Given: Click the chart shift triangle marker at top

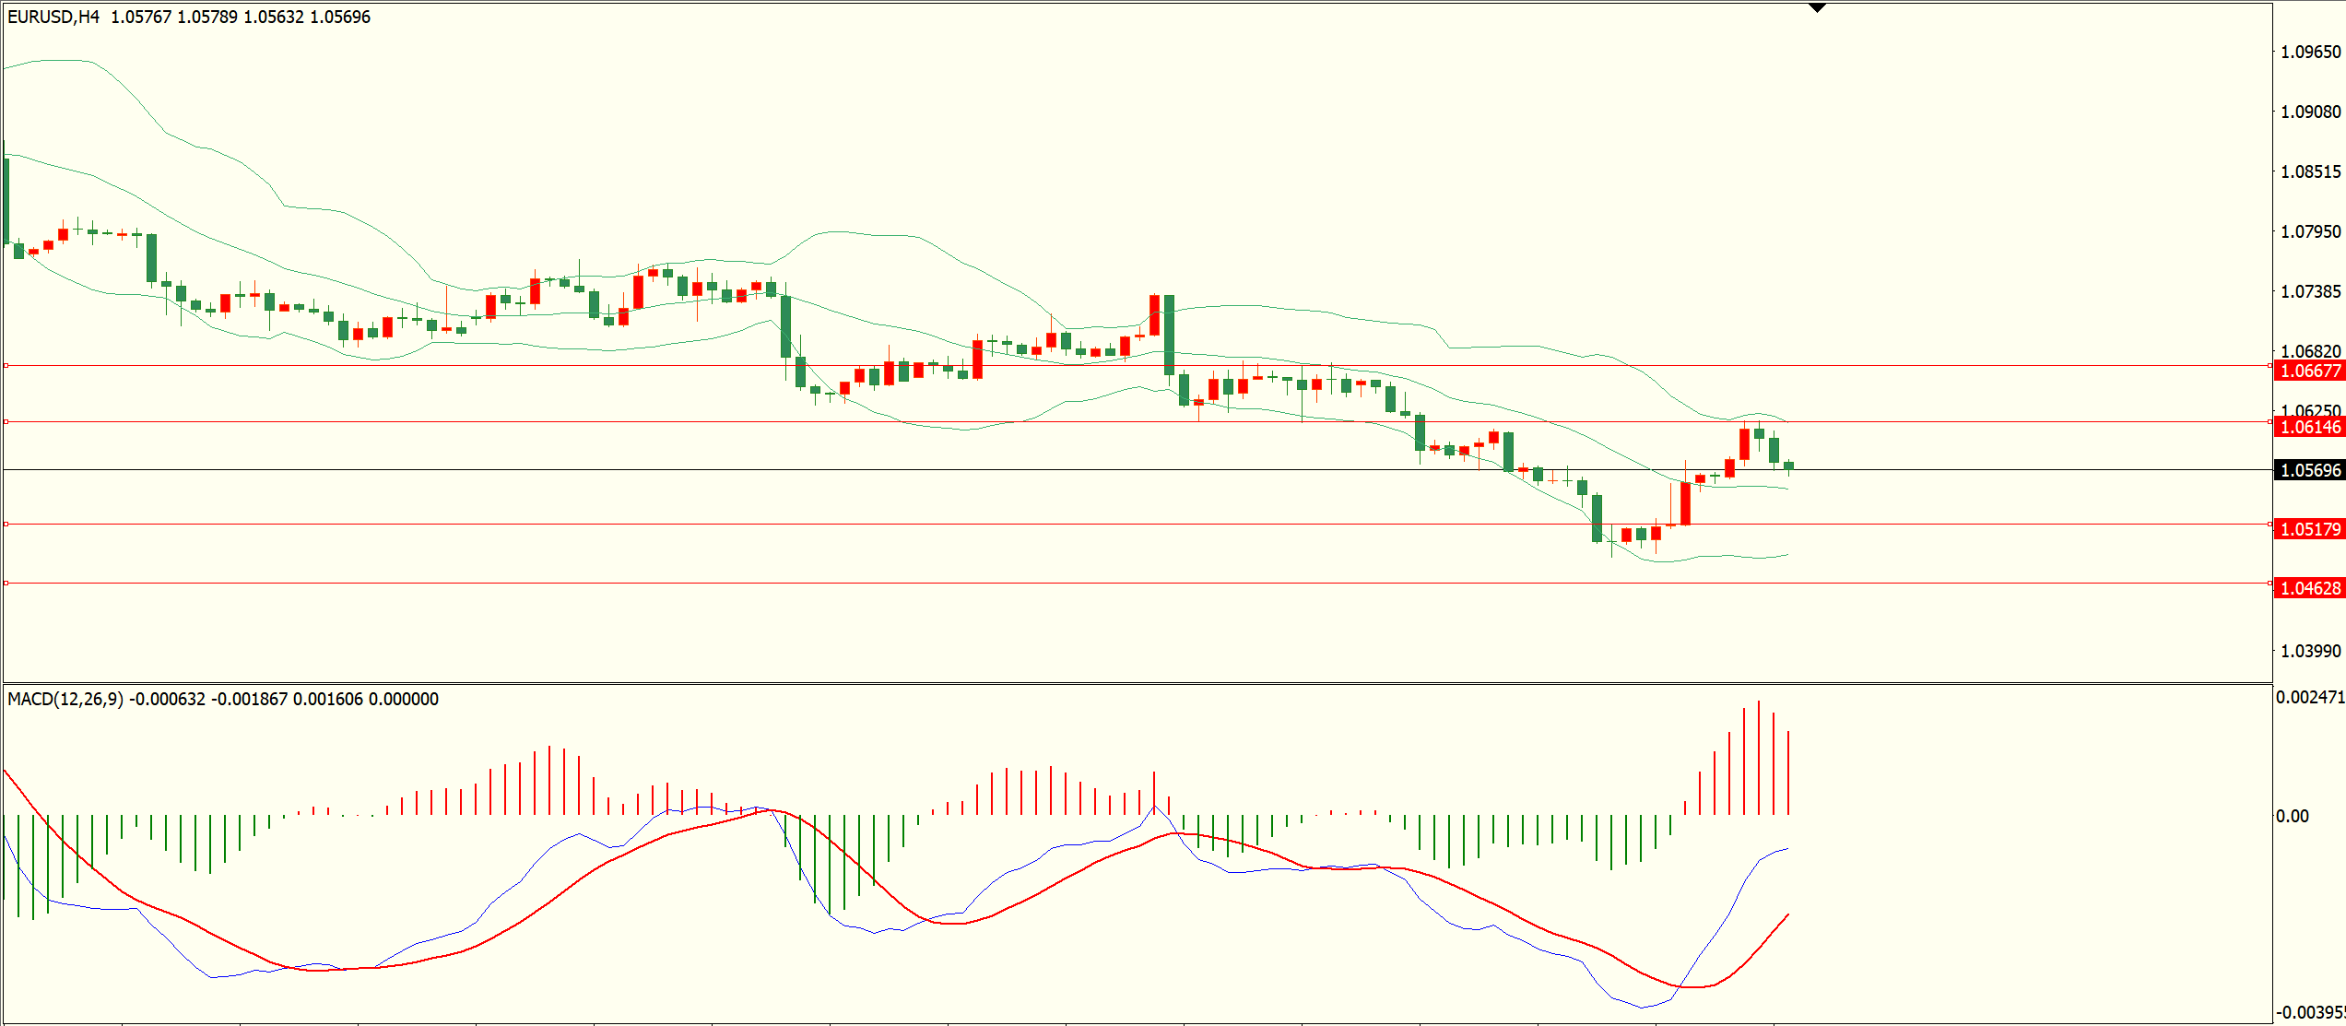Looking at the screenshot, I should [1817, 8].
